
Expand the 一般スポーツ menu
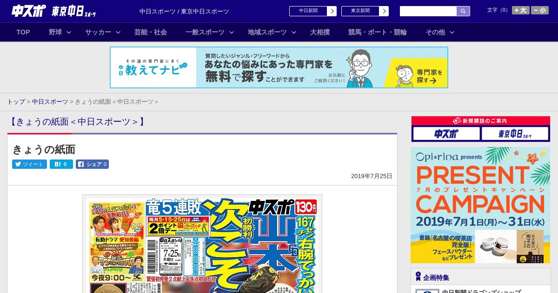click(x=210, y=32)
